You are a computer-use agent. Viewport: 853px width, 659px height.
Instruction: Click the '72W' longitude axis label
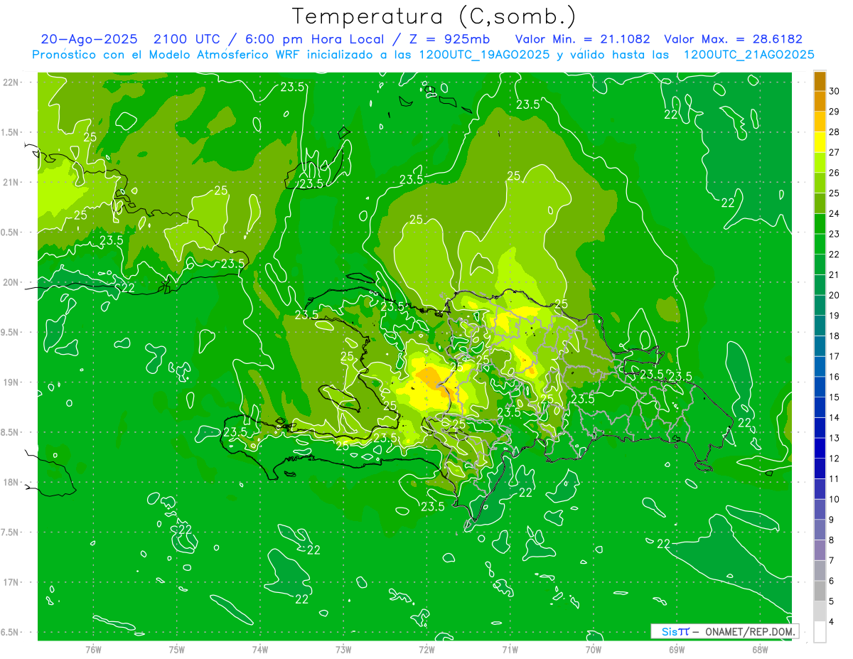[x=426, y=650]
